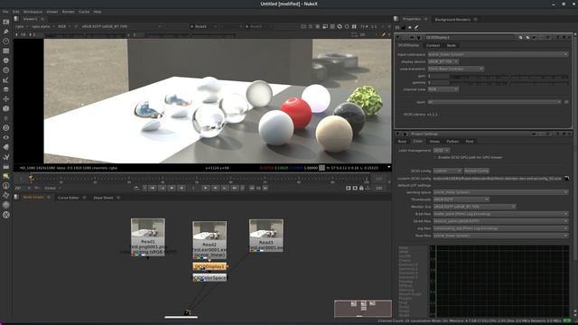This screenshot has width=578, height=325.
Task: Open the Transform nodes menu (four-arrow icon)
Action: tap(6, 98)
